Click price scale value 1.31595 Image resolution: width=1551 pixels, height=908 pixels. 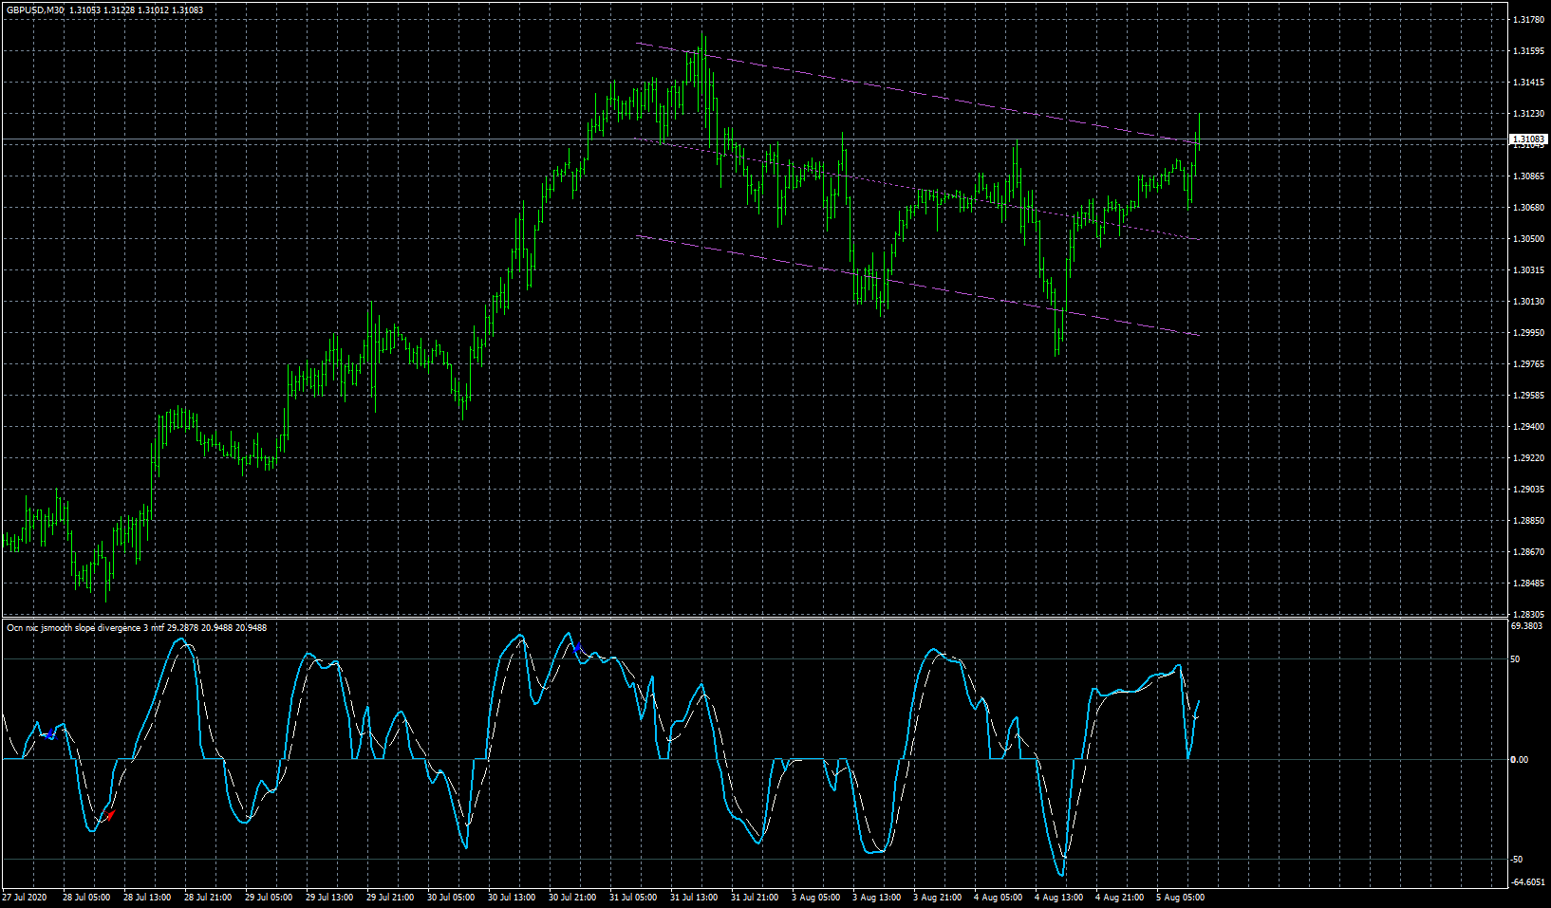click(x=1527, y=51)
